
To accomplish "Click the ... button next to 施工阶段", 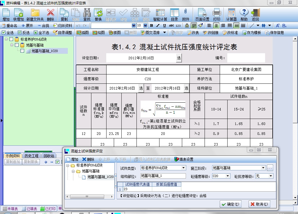I will pyautogui.click(x=270, y=168).
